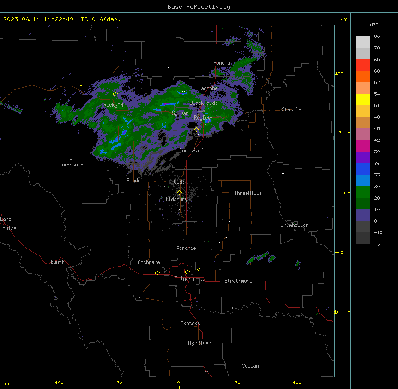This screenshot has height=389, width=398.
Task: Click the Didsbury city label
Action: coord(177,199)
